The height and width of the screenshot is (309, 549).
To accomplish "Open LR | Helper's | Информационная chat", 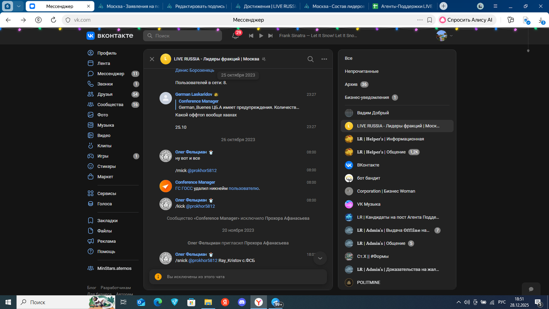I will pyautogui.click(x=397, y=139).
